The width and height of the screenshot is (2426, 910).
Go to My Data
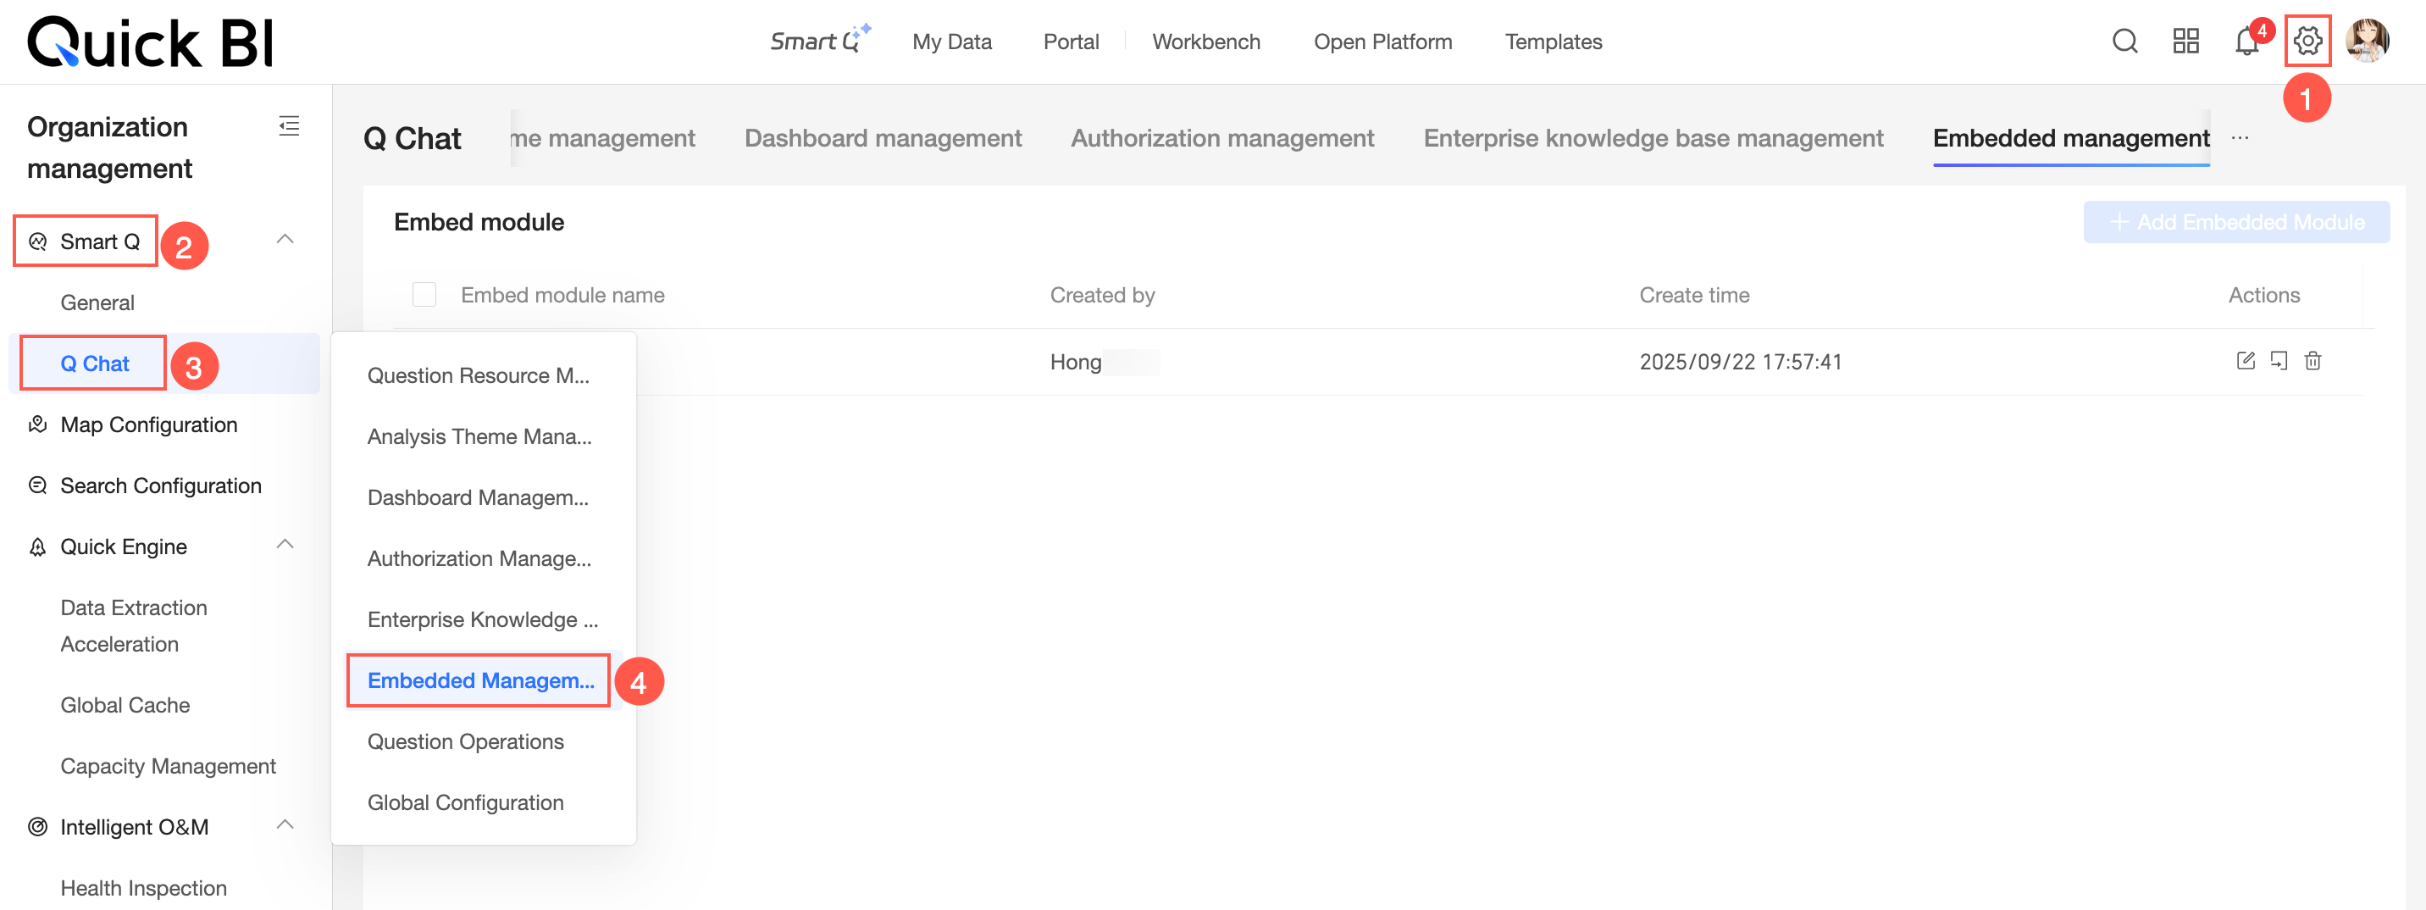(952, 42)
